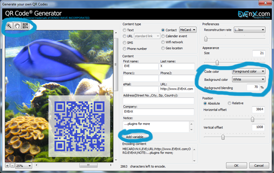Click the Phone1 input field

click(141, 78)
